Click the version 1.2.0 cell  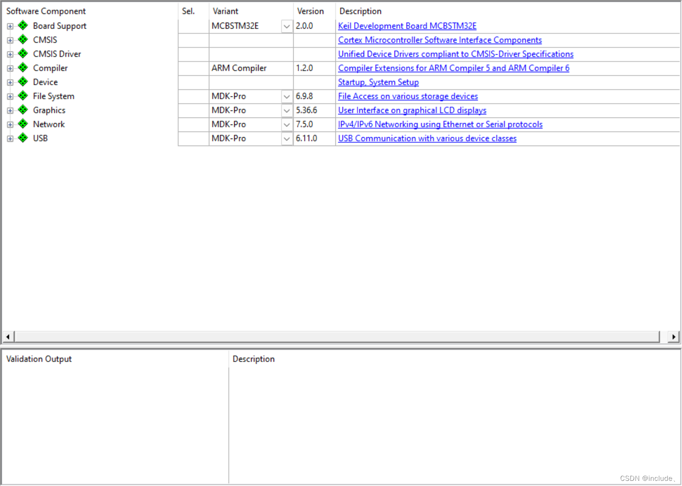(x=314, y=68)
